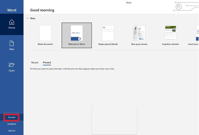Screen dimensions: 199x135
Task: Switch to the Recent tab
Action: point(35,62)
